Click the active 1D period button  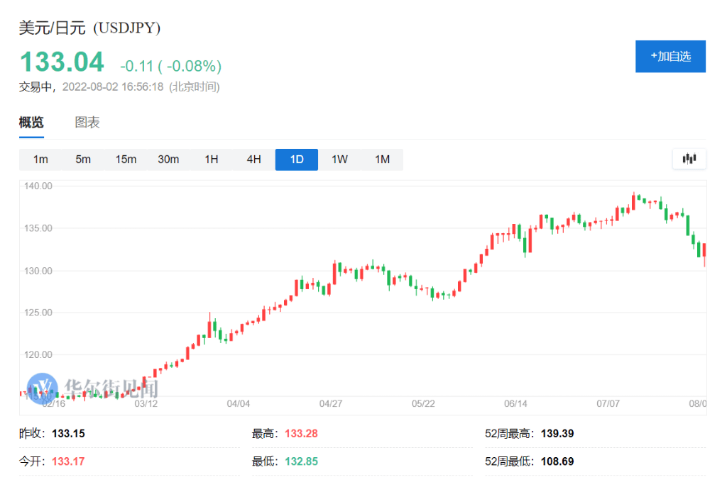297,159
